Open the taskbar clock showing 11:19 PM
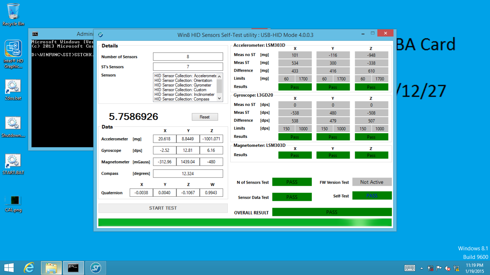Image resolution: width=490 pixels, height=275 pixels. 475,268
